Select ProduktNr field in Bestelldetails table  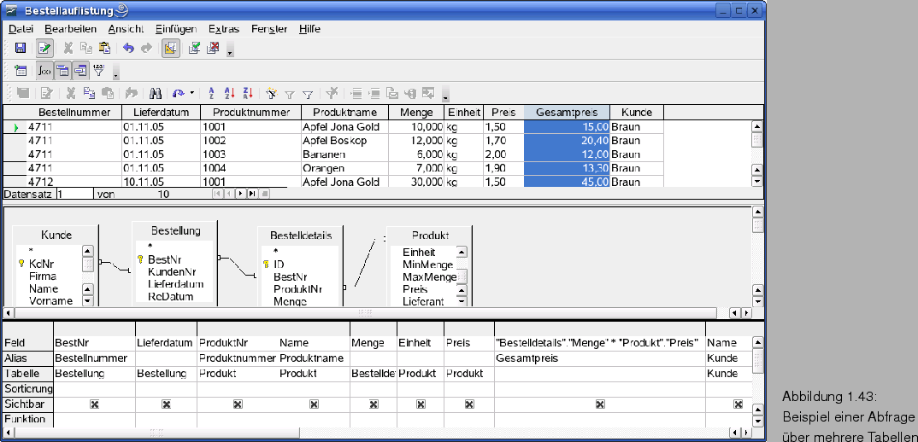[297, 288]
